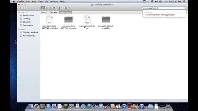Open the CharlieH home folder in sidebar
198x111 pixels.
[x=27, y=22]
